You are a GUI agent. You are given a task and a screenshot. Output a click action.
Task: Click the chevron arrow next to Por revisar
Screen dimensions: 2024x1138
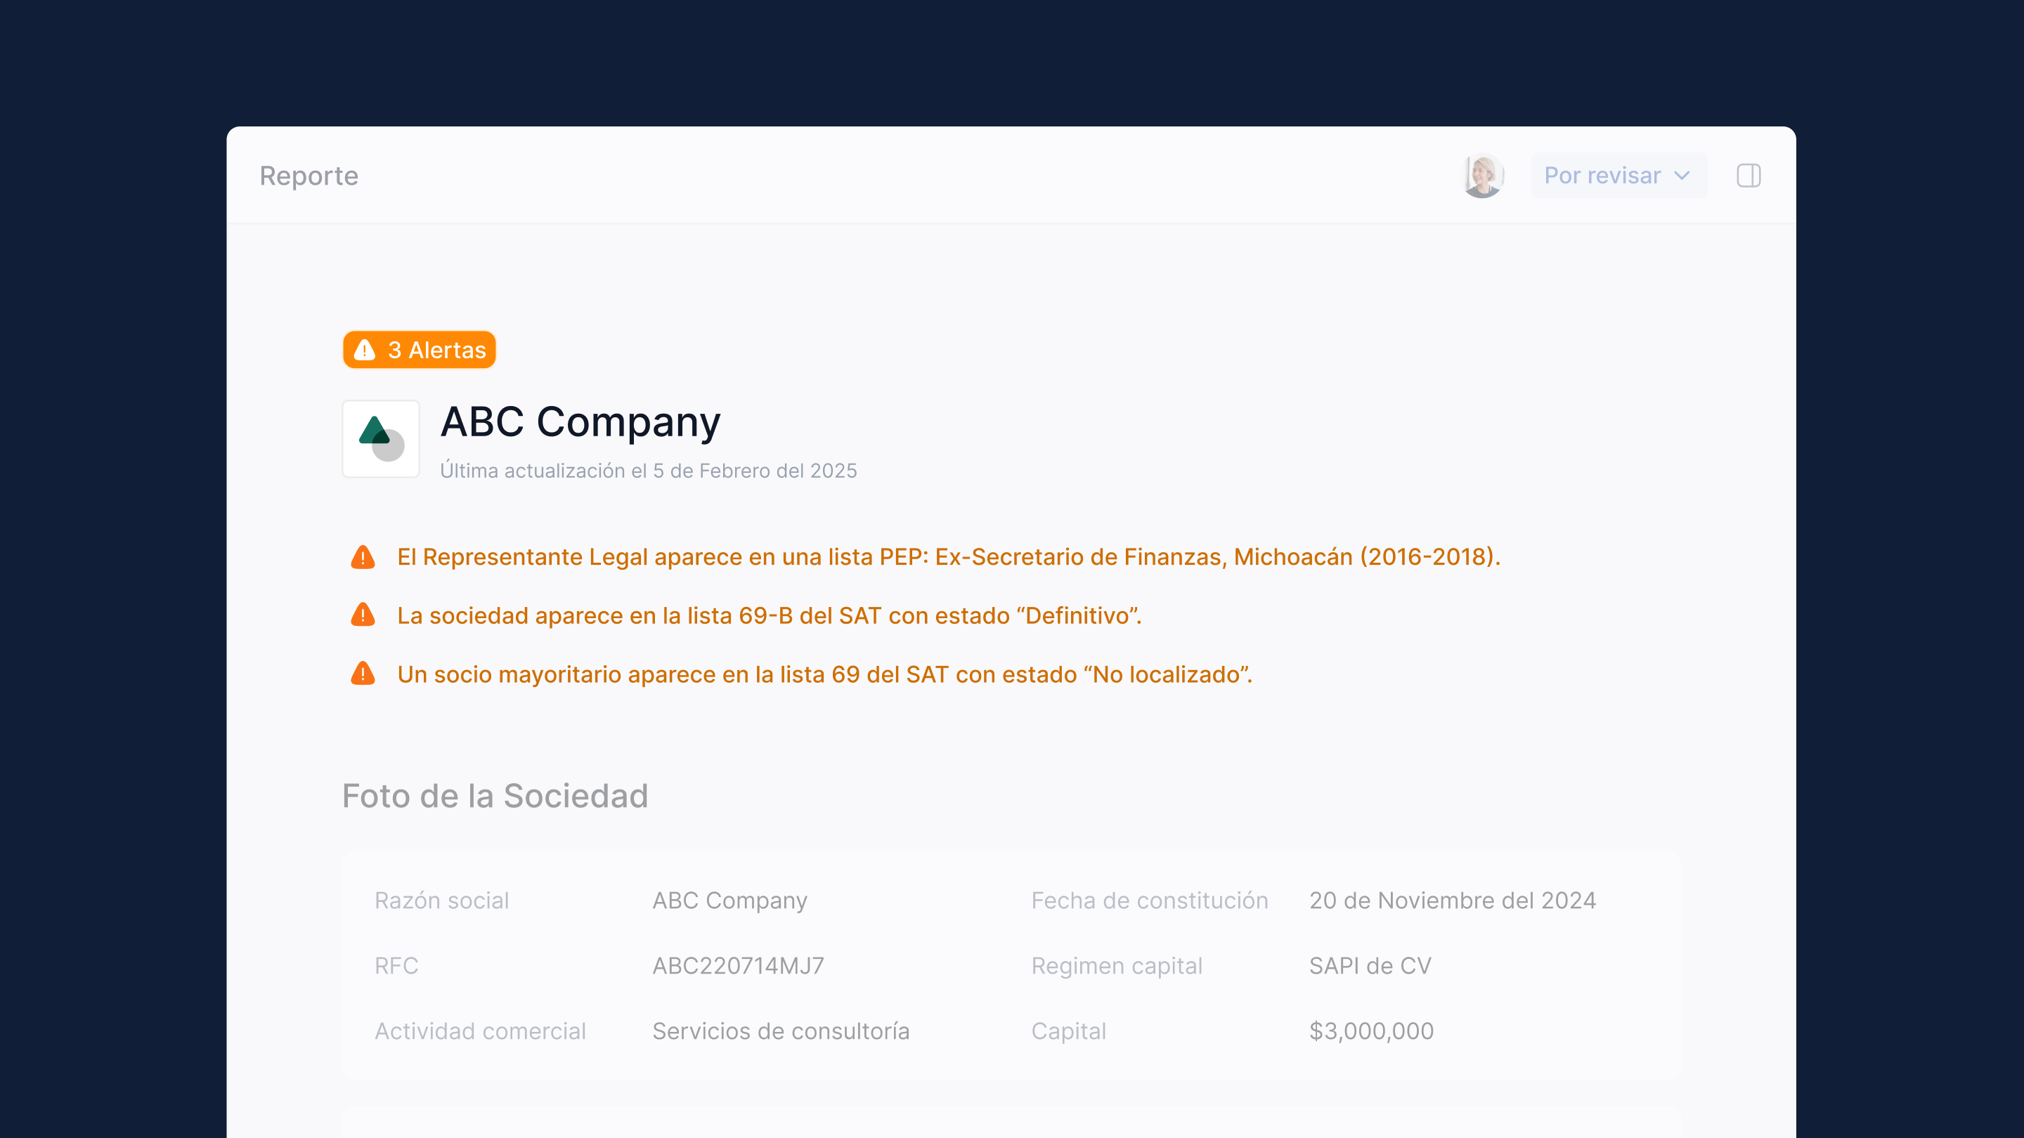(x=1682, y=175)
